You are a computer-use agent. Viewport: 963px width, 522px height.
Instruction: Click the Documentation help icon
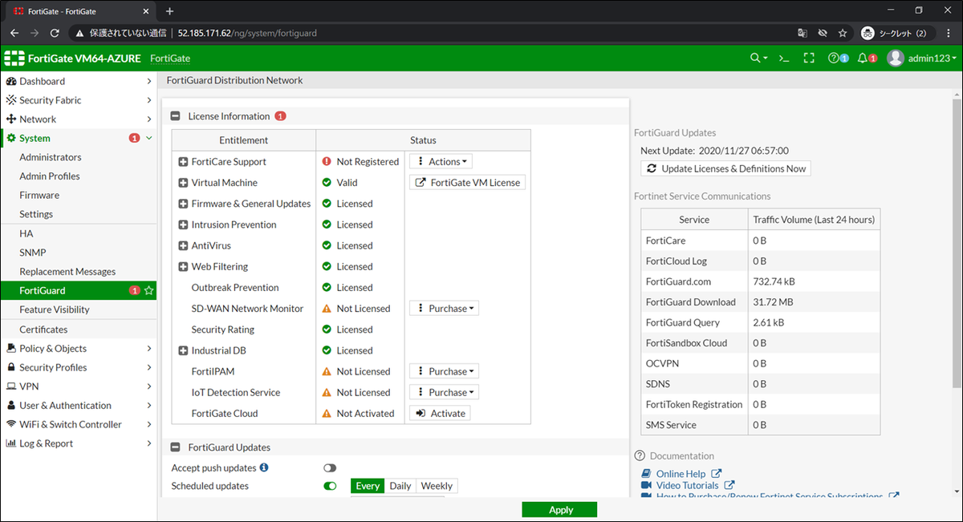click(640, 455)
